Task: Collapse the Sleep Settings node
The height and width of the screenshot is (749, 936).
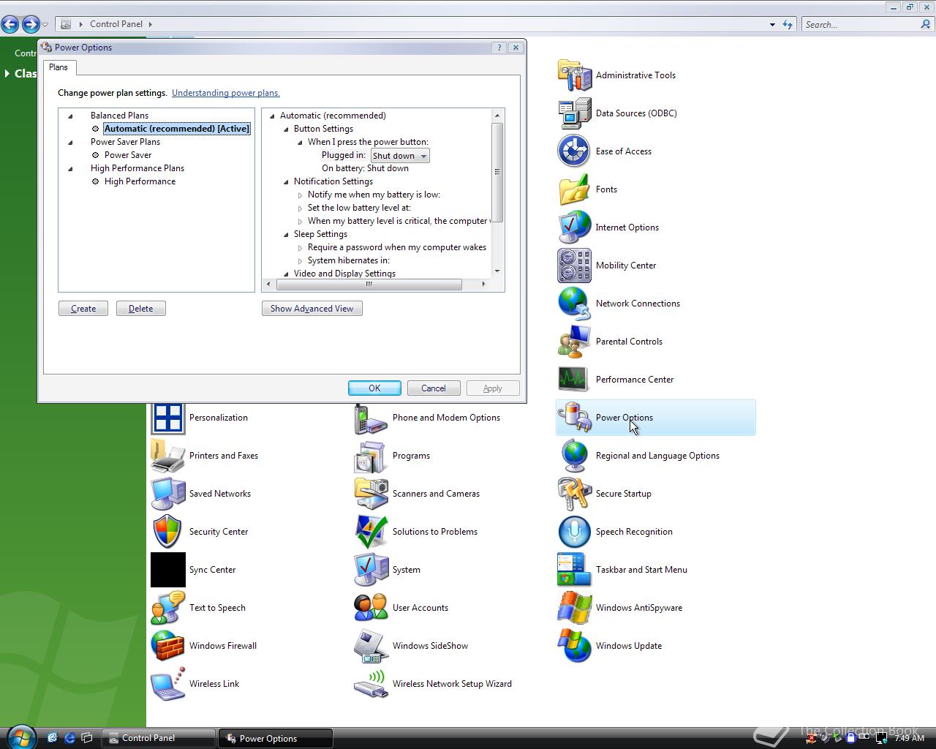Action: click(286, 234)
